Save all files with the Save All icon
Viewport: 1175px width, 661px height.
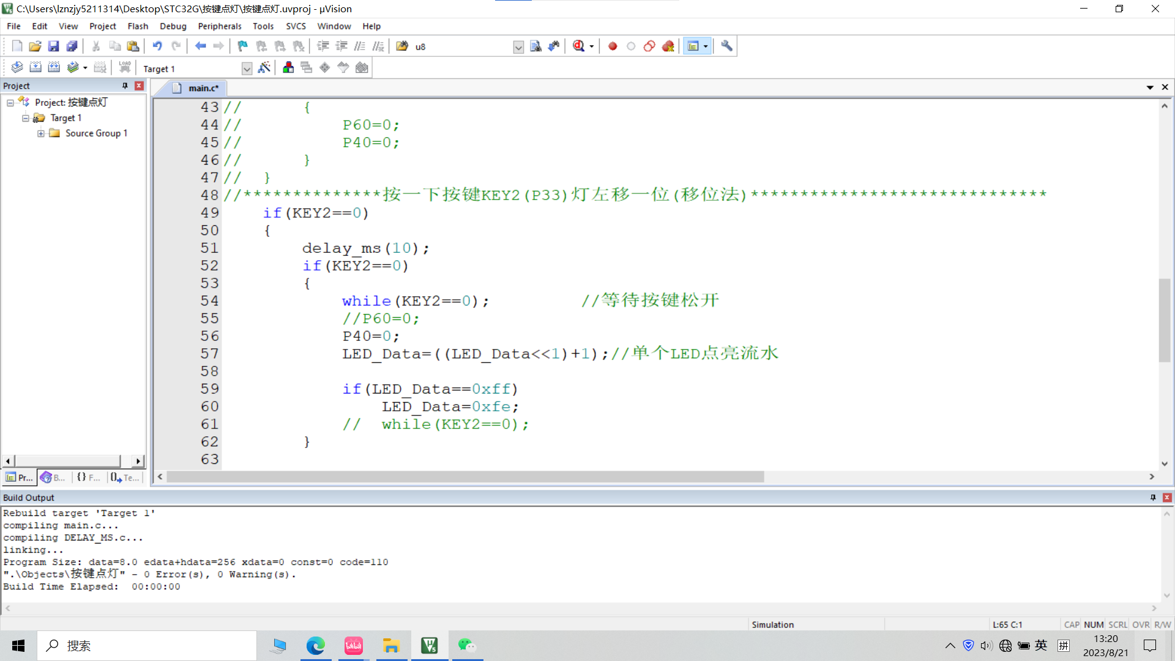click(x=72, y=46)
